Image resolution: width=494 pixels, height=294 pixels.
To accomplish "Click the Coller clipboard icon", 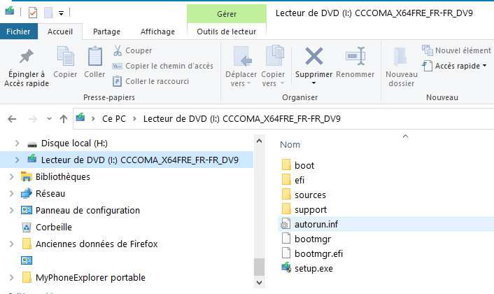I will (x=94, y=57).
